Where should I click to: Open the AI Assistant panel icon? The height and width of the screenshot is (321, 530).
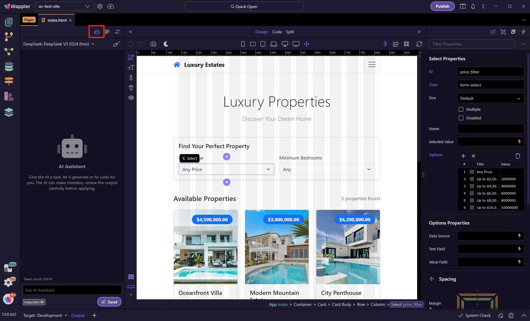click(97, 32)
